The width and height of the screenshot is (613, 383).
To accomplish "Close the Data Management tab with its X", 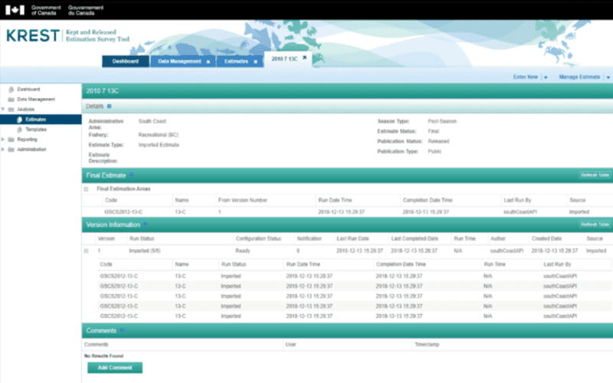I will 208,61.
